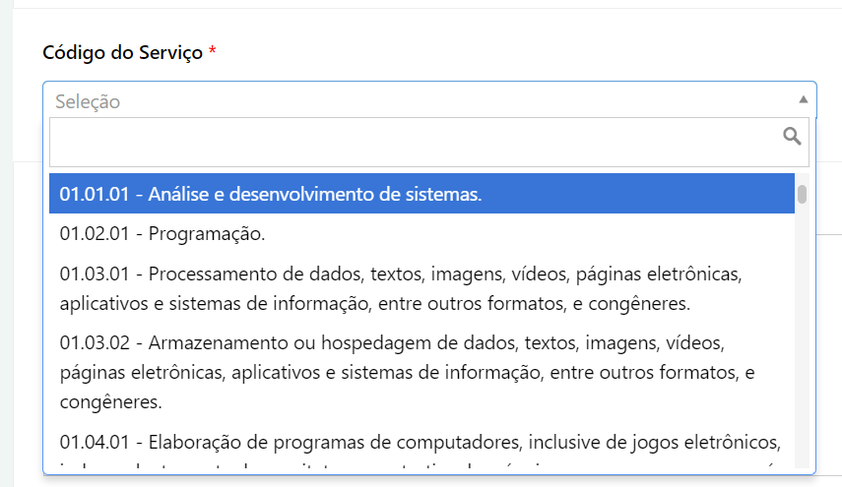Collapse the dropdown using the up arrow

(803, 99)
